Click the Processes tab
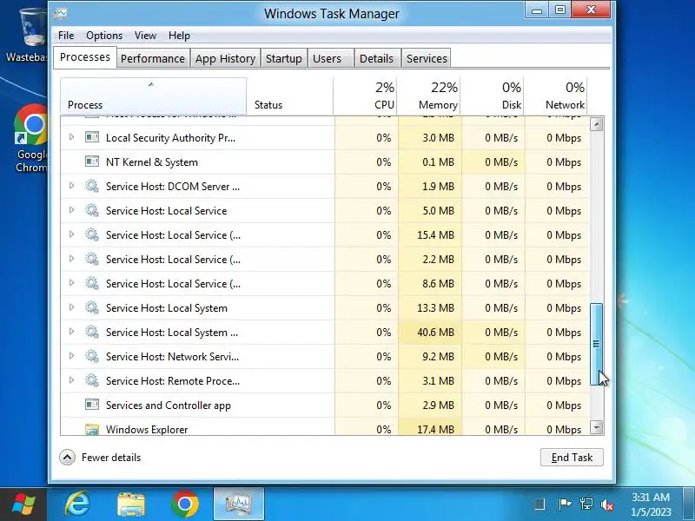695x521 pixels. (x=84, y=57)
